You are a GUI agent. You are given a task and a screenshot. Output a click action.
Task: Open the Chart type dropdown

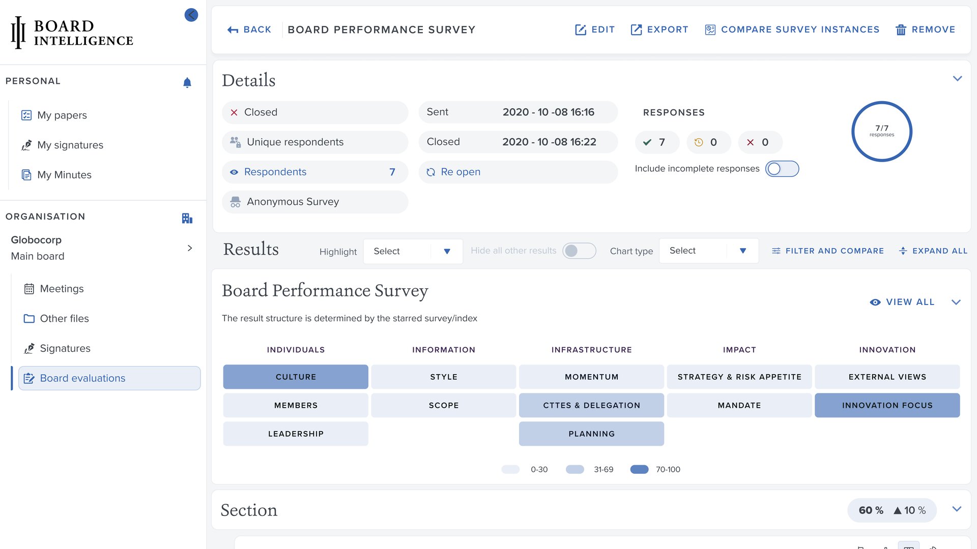coord(708,251)
